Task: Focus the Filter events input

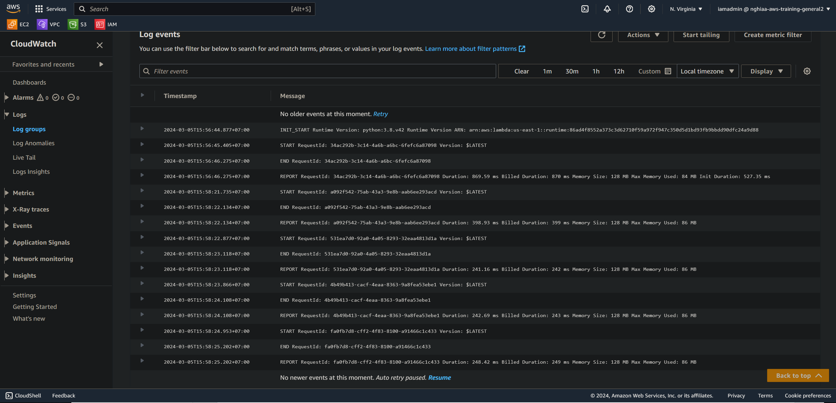Action: point(318,71)
